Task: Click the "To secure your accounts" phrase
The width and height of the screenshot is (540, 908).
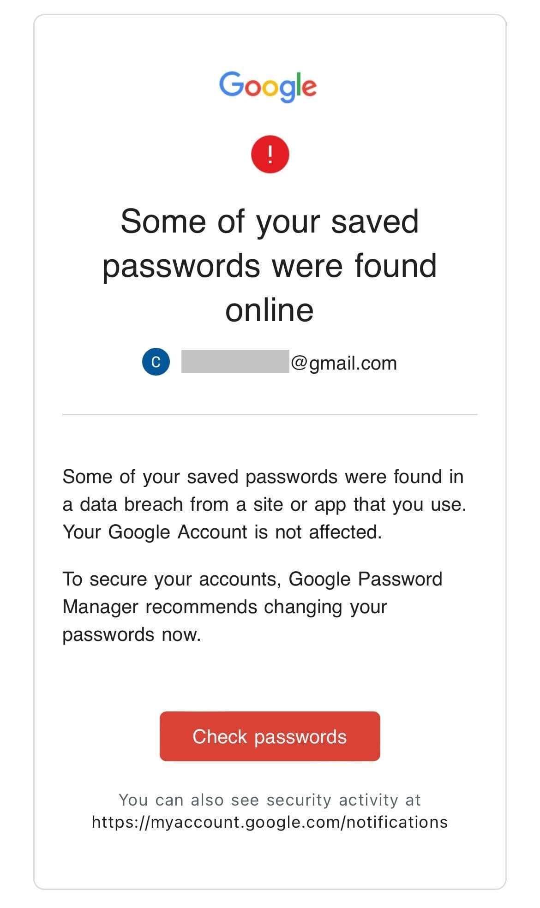Action: coord(172,579)
